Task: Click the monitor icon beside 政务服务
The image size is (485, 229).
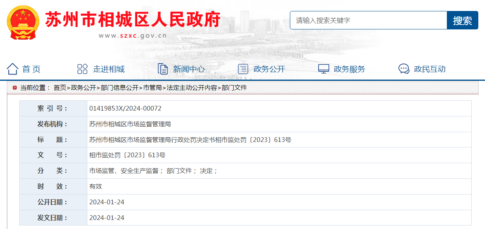Action: click(x=323, y=69)
